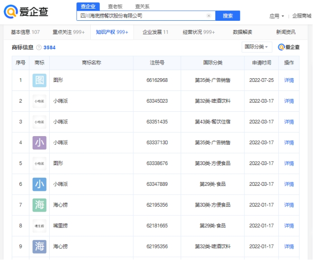The image size is (313, 260).
Task: Click the 小嗨派 trademark image in row 2
Action: pyautogui.click(x=39, y=101)
